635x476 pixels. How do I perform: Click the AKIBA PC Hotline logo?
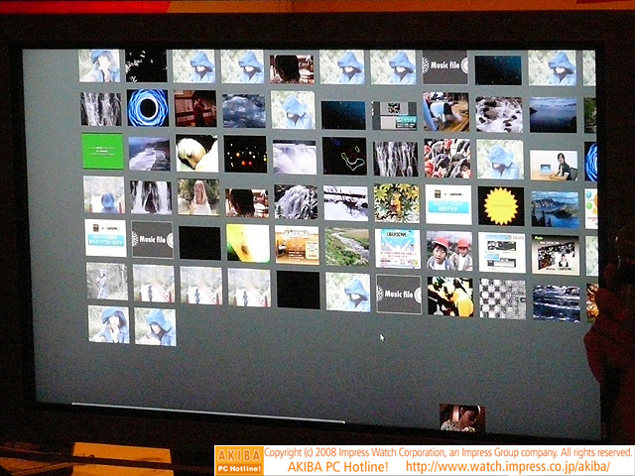[238, 460]
